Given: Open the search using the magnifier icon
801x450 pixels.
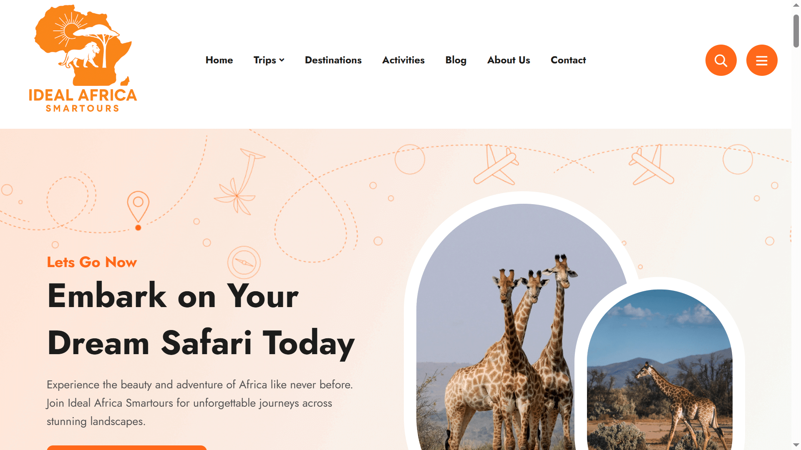Looking at the screenshot, I should click(721, 60).
